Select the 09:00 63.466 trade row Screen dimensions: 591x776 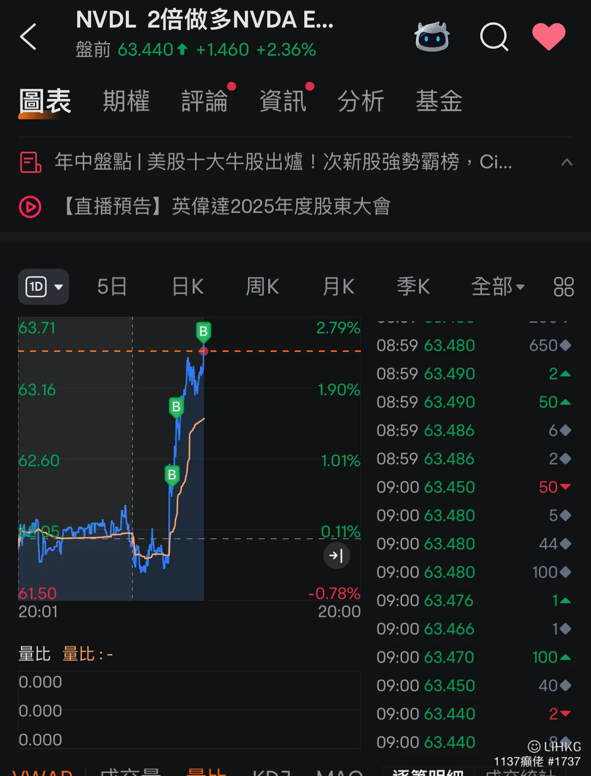point(474,629)
